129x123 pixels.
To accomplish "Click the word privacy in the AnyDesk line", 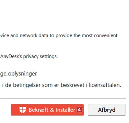I will click(x=31, y=57).
